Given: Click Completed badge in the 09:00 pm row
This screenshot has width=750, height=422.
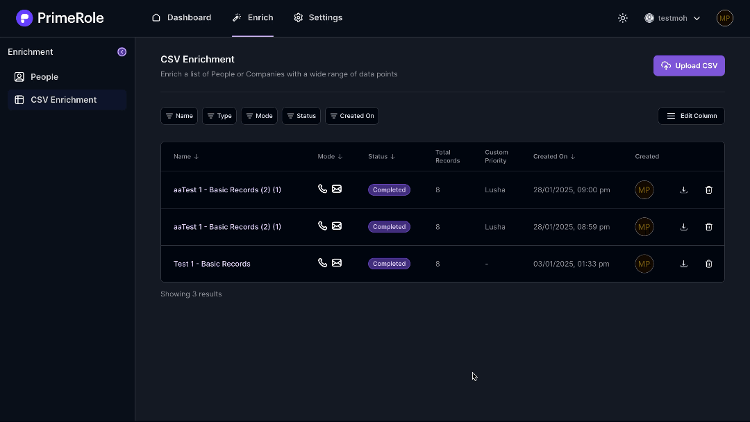Looking at the screenshot, I should click(389, 190).
